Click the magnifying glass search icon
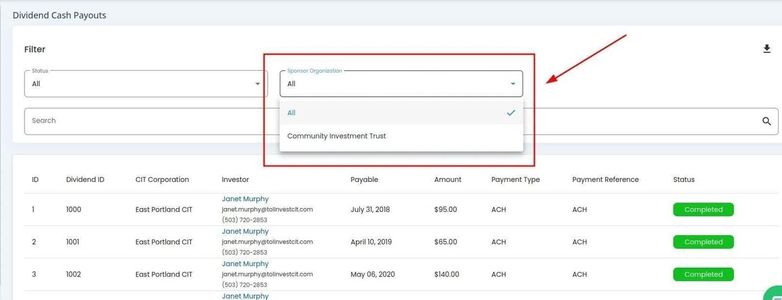782x300 pixels. (x=766, y=121)
